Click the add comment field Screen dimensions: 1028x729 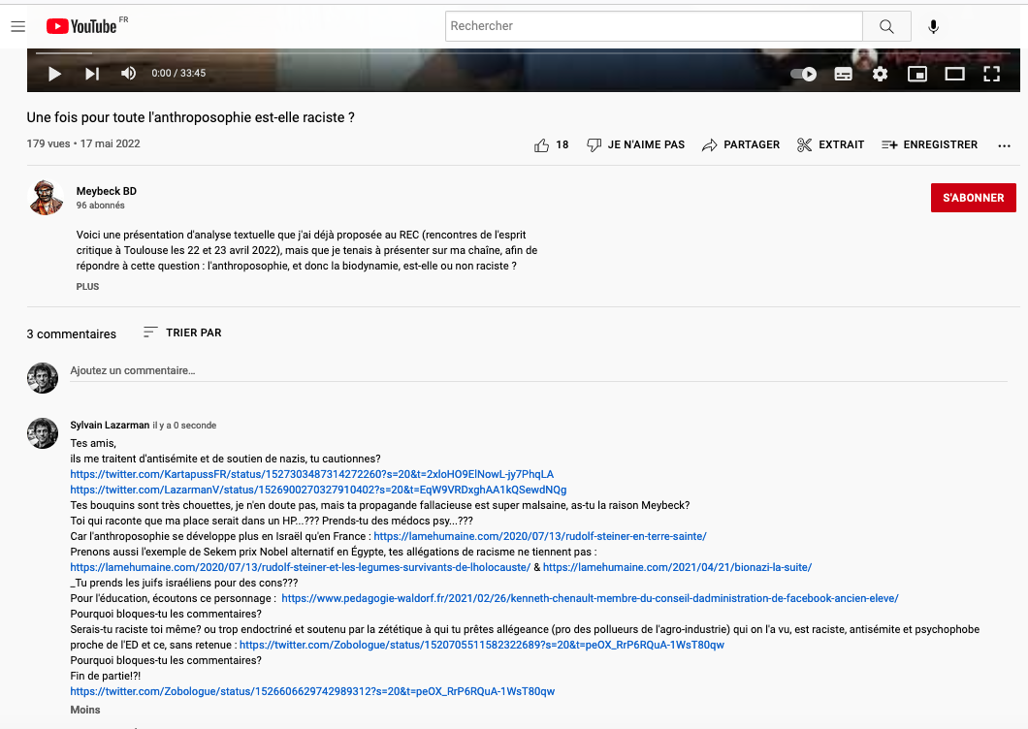coord(388,370)
